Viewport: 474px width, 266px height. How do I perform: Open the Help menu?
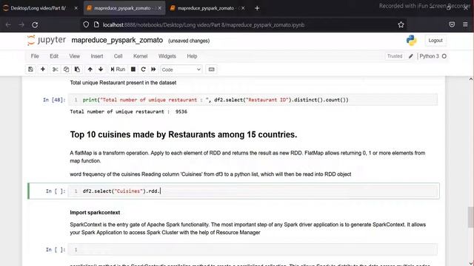pos(192,56)
